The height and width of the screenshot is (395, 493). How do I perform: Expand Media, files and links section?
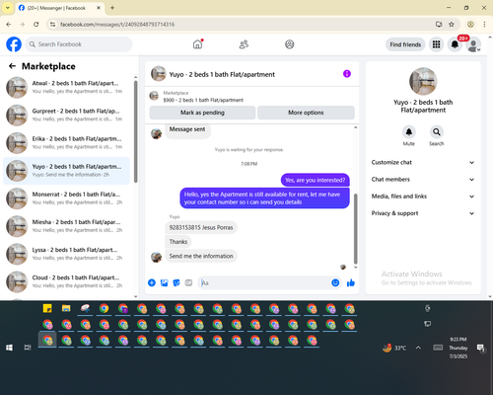coord(423,197)
